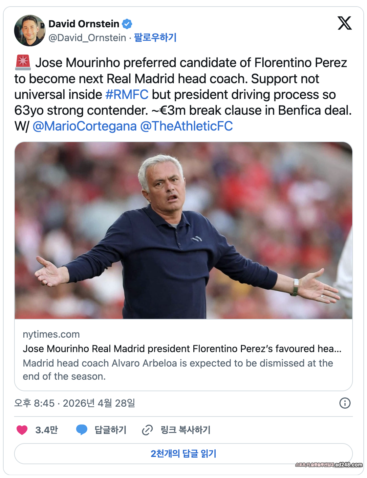Click the X logo icon

(x=344, y=23)
